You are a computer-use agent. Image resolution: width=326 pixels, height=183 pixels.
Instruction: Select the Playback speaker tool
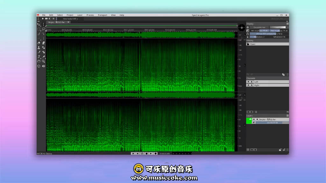pos(43,66)
